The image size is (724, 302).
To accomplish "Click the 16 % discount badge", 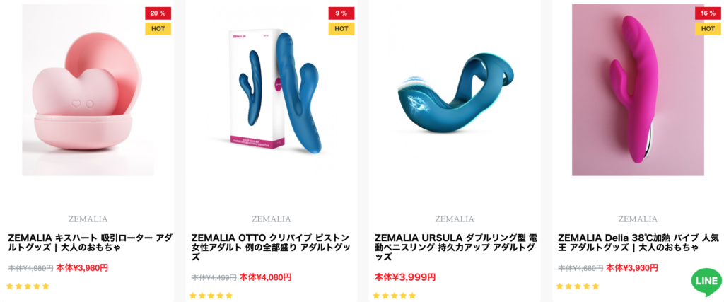I will click(708, 13).
